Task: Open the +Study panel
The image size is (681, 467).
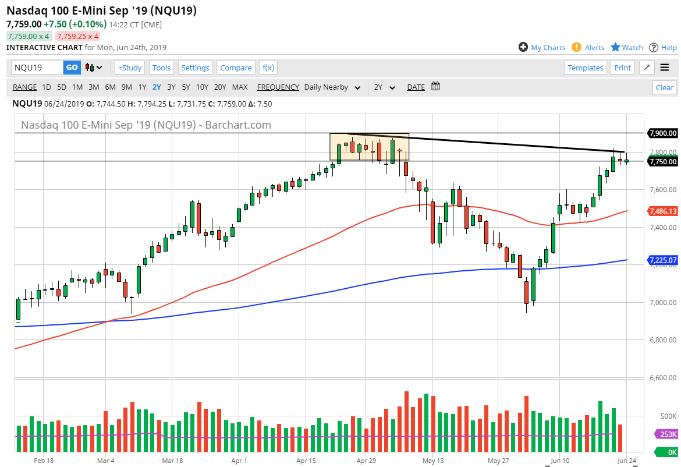Action: click(x=129, y=67)
